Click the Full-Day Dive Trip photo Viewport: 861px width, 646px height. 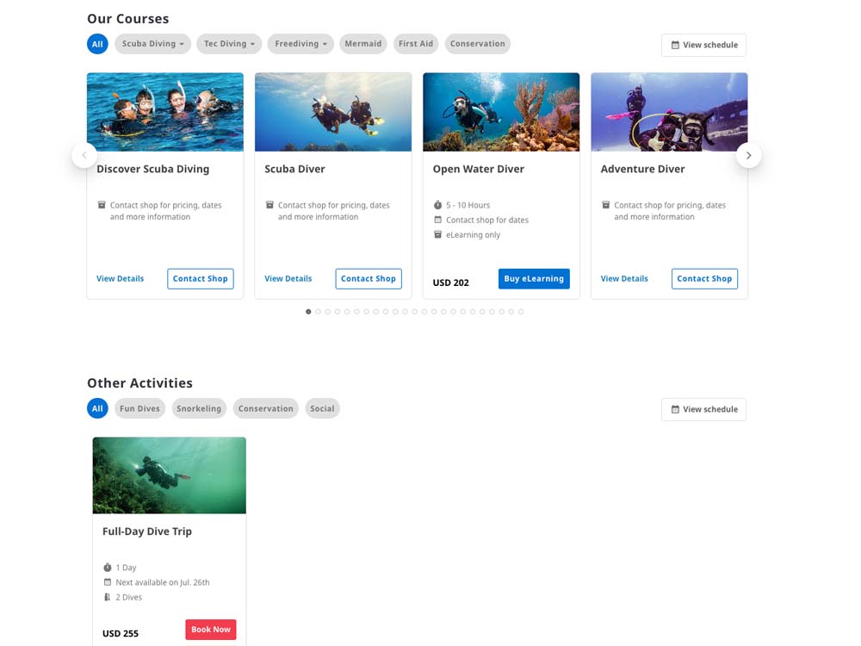coord(169,475)
